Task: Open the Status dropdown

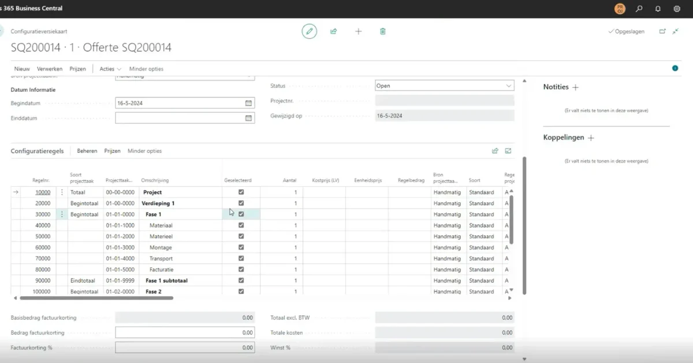Action: coord(444,86)
